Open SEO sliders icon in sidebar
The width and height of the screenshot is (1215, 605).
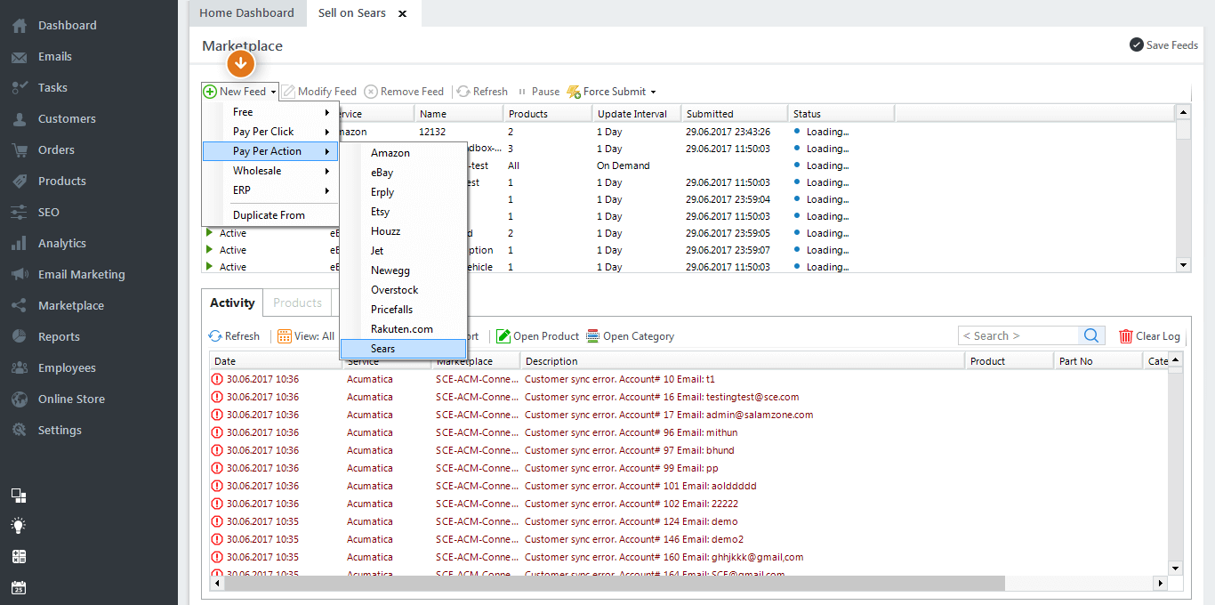tap(19, 213)
